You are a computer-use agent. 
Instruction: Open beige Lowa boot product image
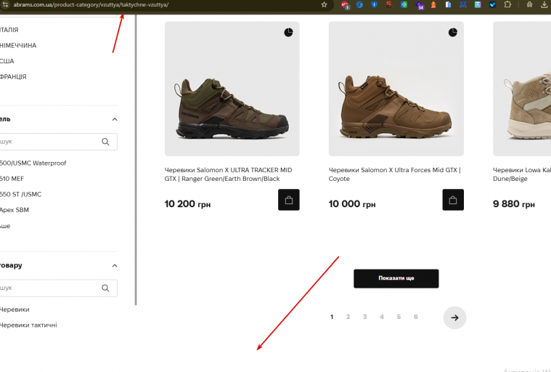(522, 89)
